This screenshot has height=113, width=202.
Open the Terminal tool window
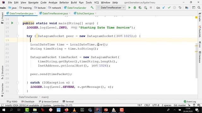(x=68, y=101)
